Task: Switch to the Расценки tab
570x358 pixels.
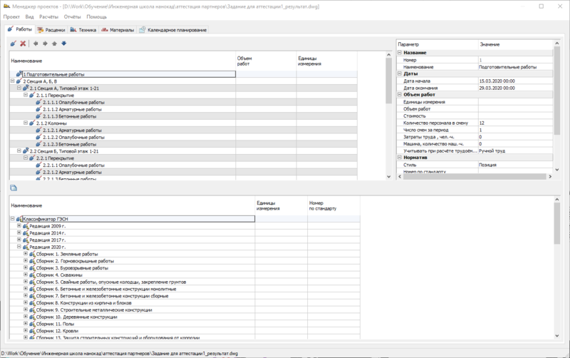Action: tap(51, 30)
